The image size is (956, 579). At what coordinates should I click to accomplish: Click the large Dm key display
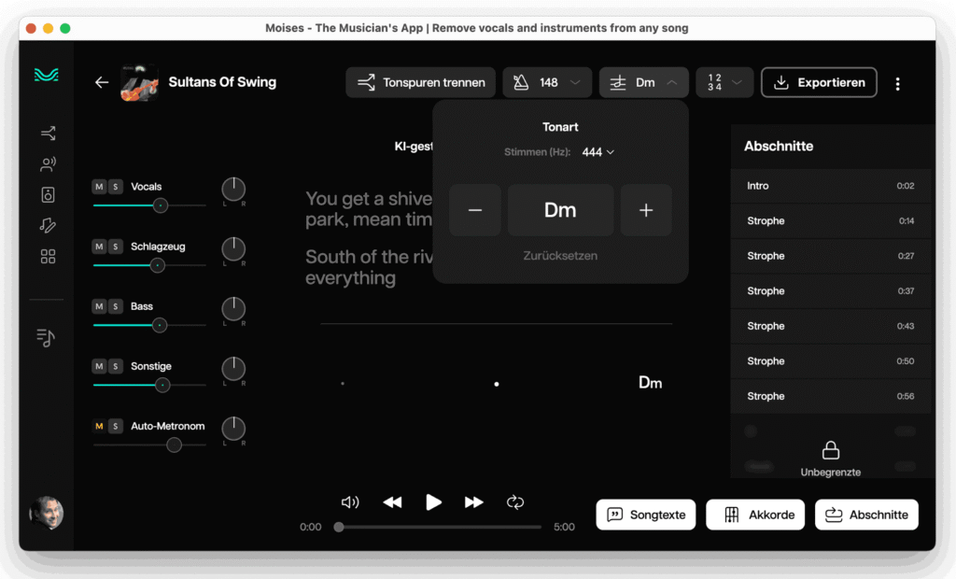click(x=560, y=210)
